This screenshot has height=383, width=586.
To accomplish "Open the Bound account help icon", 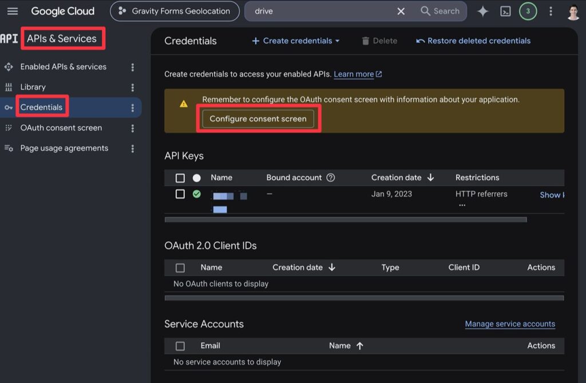I will pos(330,178).
